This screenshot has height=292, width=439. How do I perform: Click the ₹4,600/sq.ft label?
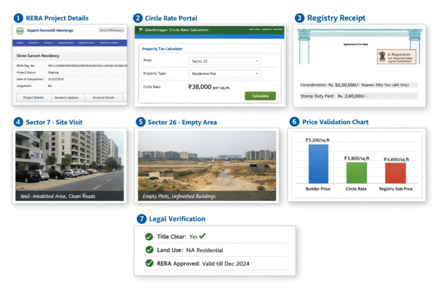click(396, 159)
